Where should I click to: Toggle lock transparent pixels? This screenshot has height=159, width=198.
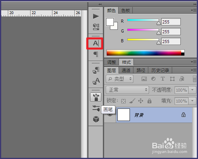(x=123, y=101)
